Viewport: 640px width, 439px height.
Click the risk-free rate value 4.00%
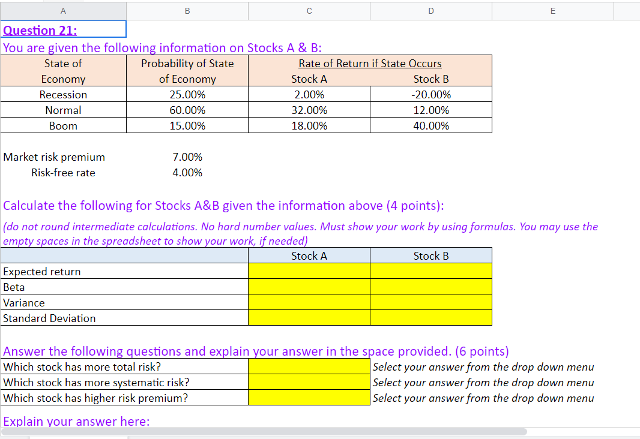coord(187,172)
